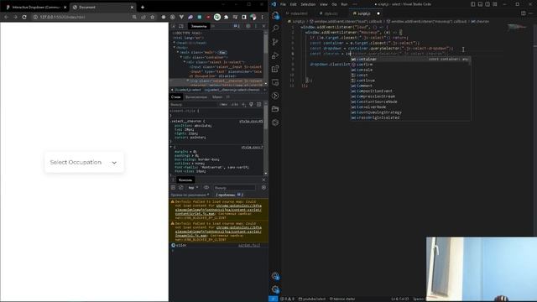Open the Edit menu in VS Code
The image size is (537, 302).
click(293, 4)
